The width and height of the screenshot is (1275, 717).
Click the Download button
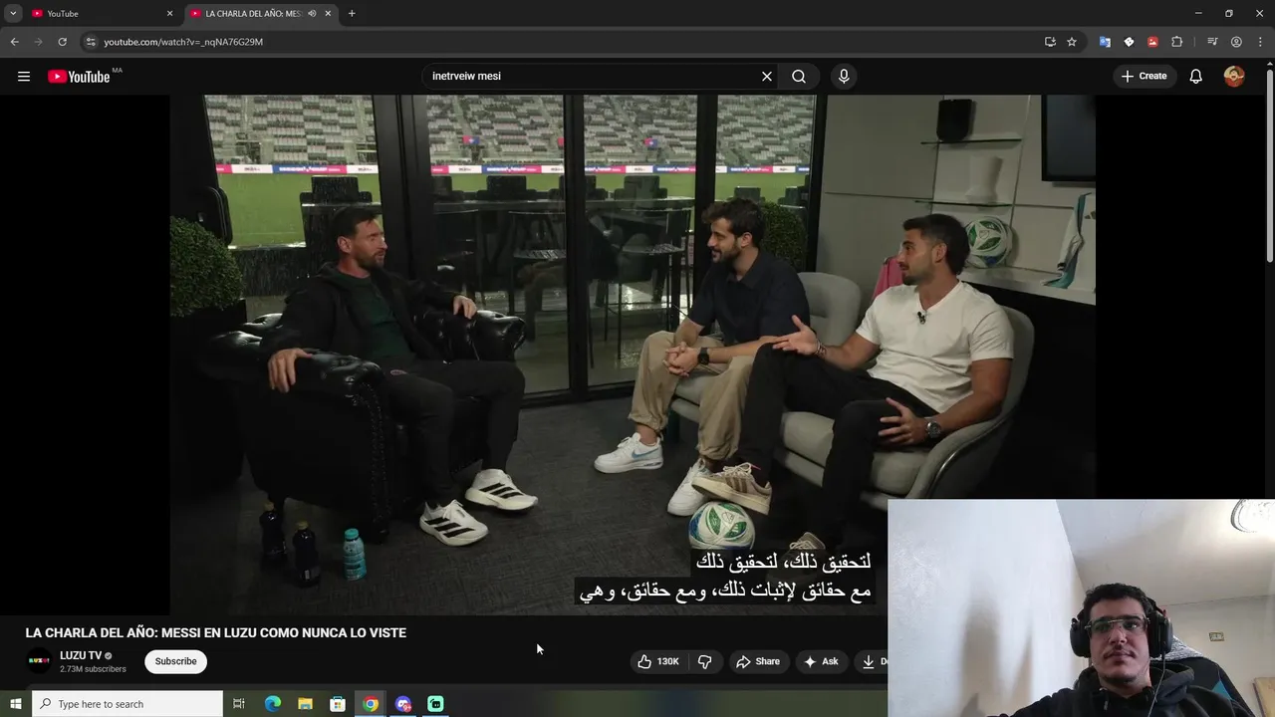[x=872, y=661]
